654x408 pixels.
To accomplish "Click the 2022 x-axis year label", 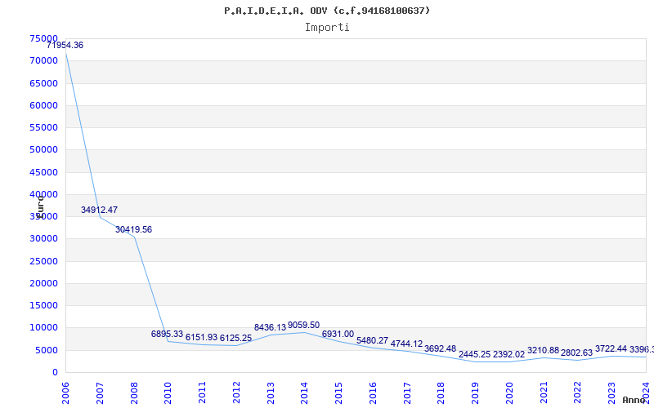I will click(x=577, y=392).
